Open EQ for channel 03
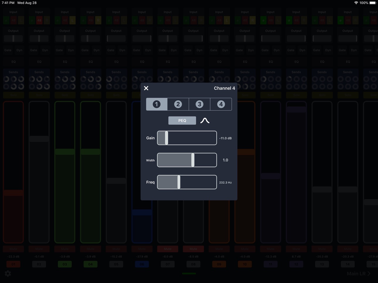 click(x=65, y=62)
